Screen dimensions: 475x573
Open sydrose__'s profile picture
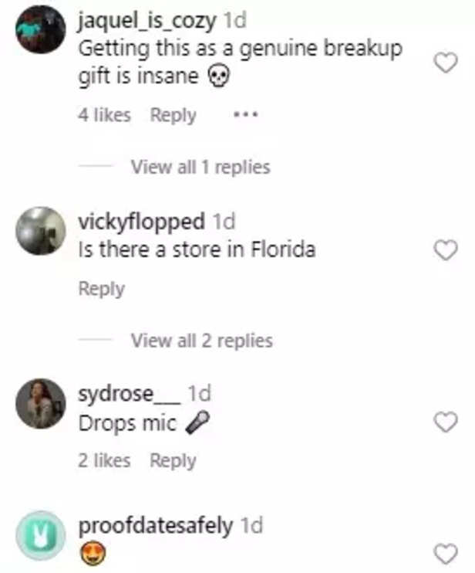[41, 403]
